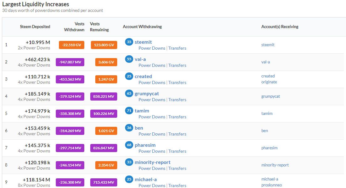Click the Steem Deposited column header

[35, 27]
